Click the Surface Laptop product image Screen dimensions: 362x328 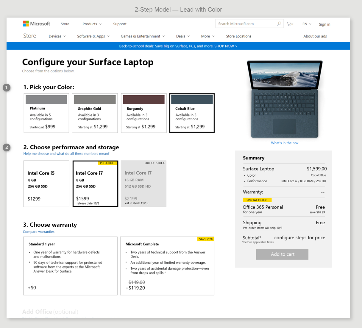(x=285, y=99)
